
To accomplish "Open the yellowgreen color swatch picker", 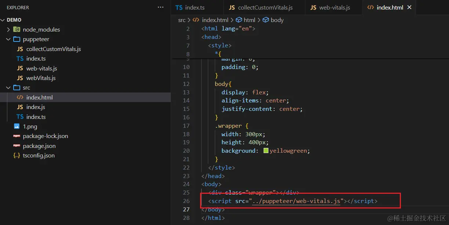I will pyautogui.click(x=266, y=151).
